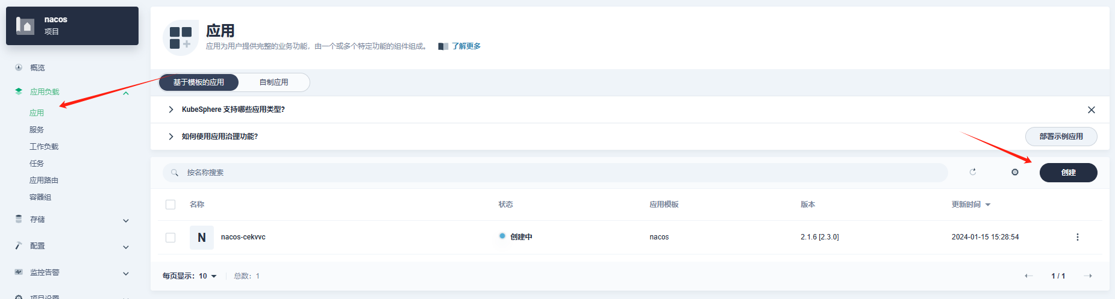
Task: Click the 应用 page header icon
Action: [181, 37]
